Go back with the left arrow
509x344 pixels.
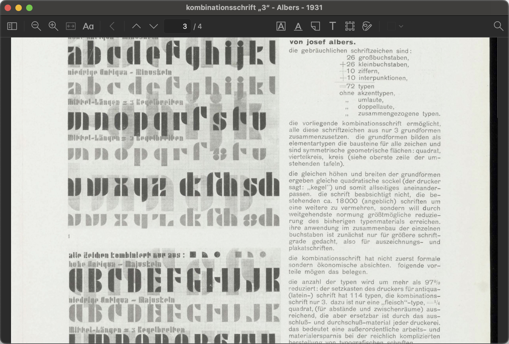[112, 26]
